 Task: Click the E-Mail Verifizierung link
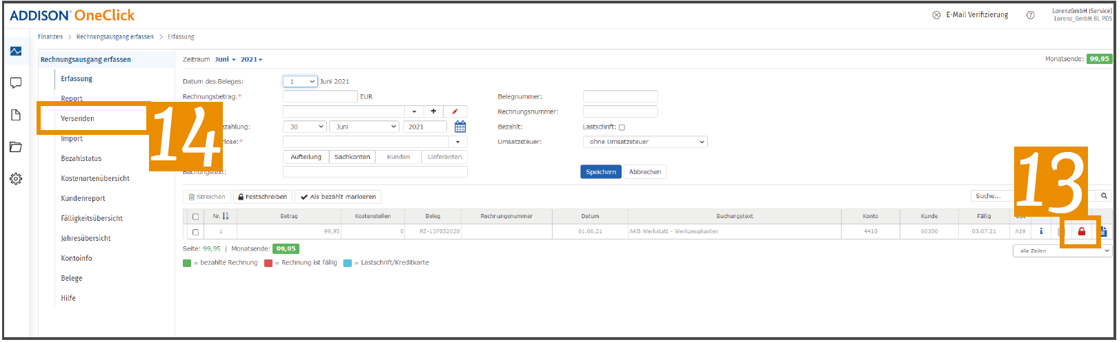(970, 14)
